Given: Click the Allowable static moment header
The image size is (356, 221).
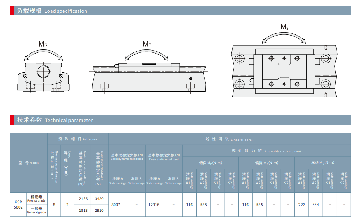Looking at the screenshot, I should [266, 151].
